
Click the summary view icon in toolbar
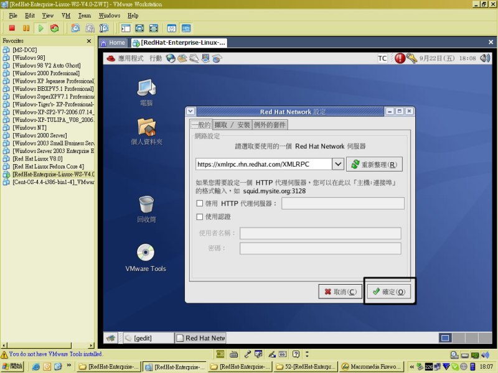click(x=172, y=28)
